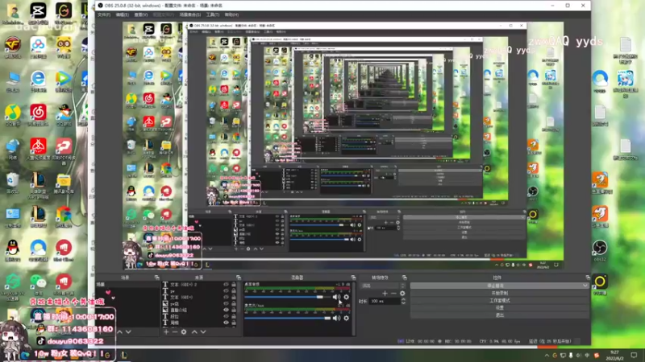Move scene up with scenes panel arrow
Viewport: 645px width, 362px height.
point(119,331)
